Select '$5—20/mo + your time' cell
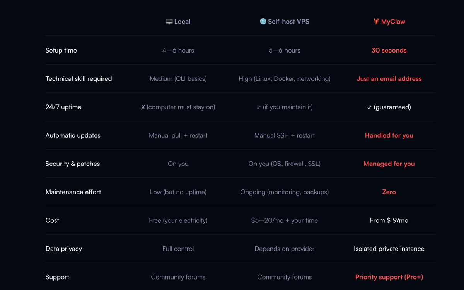The height and width of the screenshot is (290, 464). pos(285,220)
